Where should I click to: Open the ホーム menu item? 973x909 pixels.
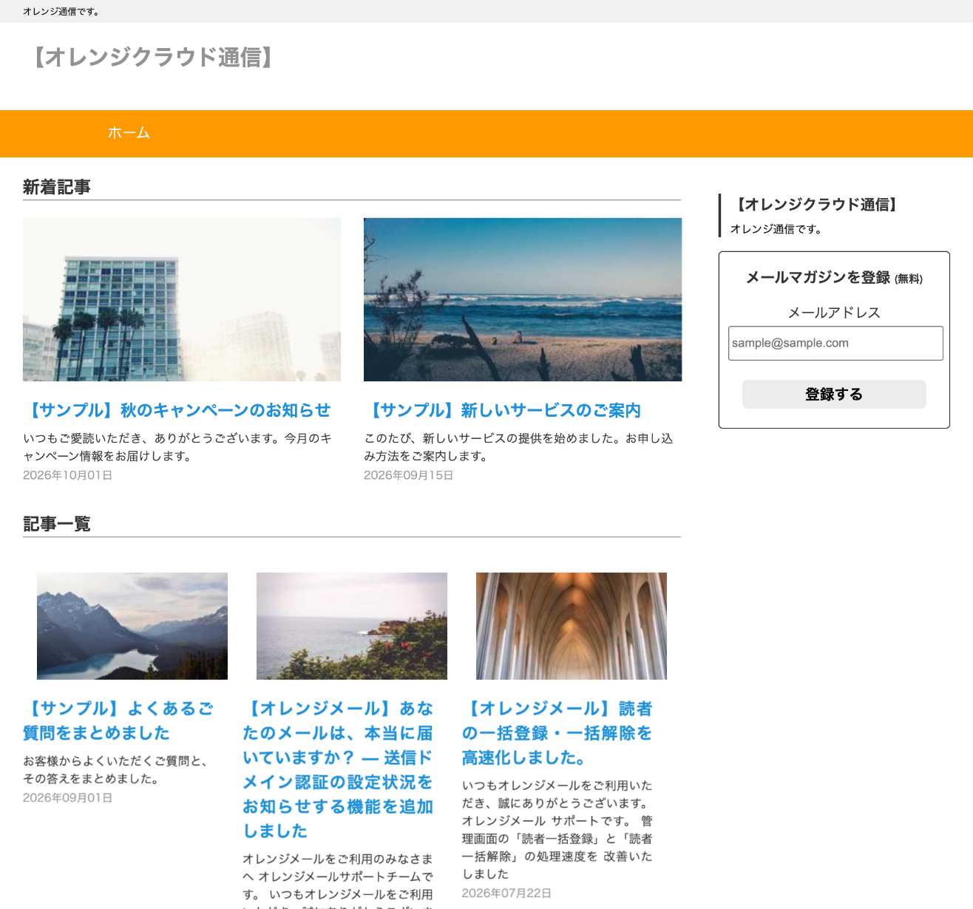pos(129,133)
